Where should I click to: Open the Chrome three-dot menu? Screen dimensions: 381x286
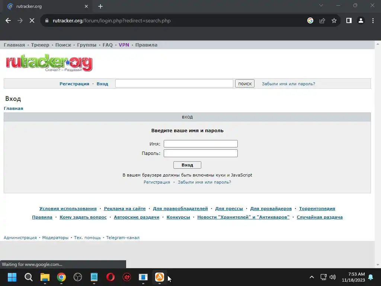click(373, 21)
